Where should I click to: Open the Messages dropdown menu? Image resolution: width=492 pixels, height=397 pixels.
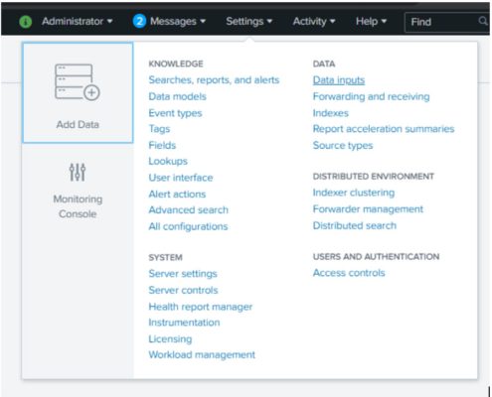click(178, 22)
